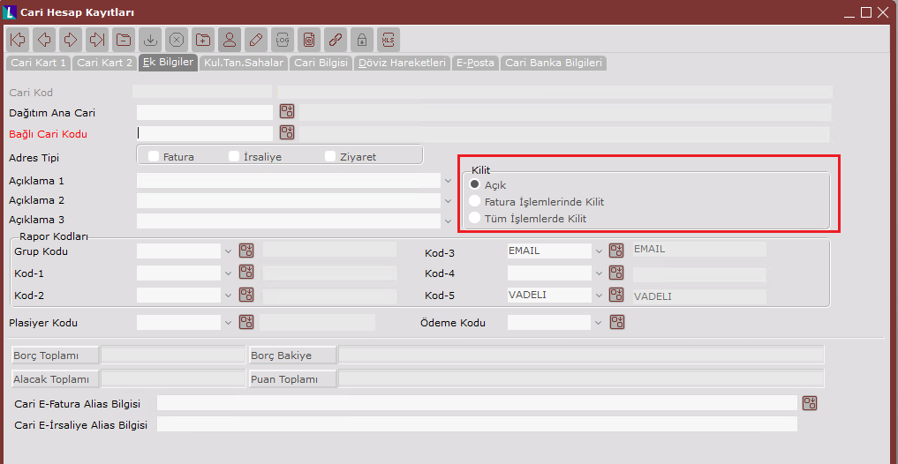Expand the Kod-5 VADELI dropdown
The width and height of the screenshot is (898, 464).
coord(599,296)
